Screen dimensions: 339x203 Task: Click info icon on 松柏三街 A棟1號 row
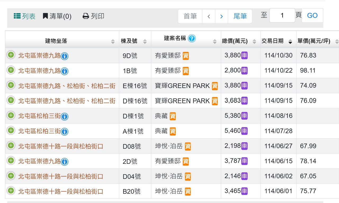coord(65,132)
